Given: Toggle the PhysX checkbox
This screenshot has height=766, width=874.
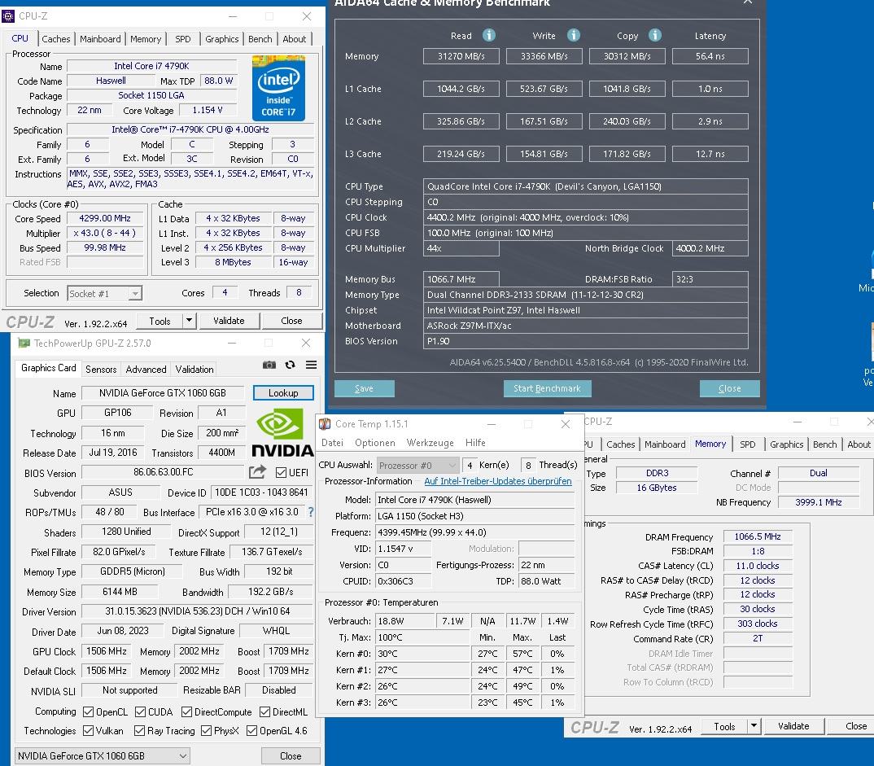Looking at the screenshot, I should pos(206,730).
